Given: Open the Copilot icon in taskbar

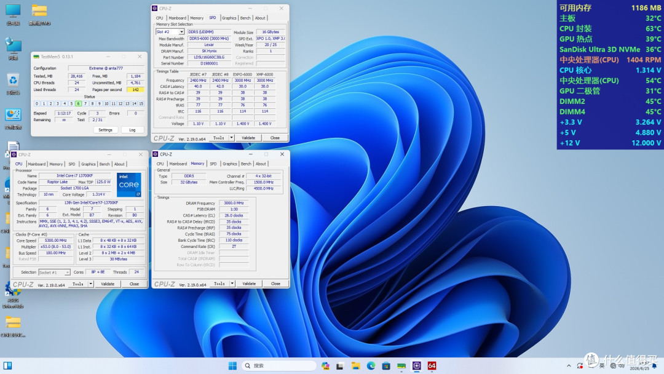Looking at the screenshot, I should coord(325,365).
